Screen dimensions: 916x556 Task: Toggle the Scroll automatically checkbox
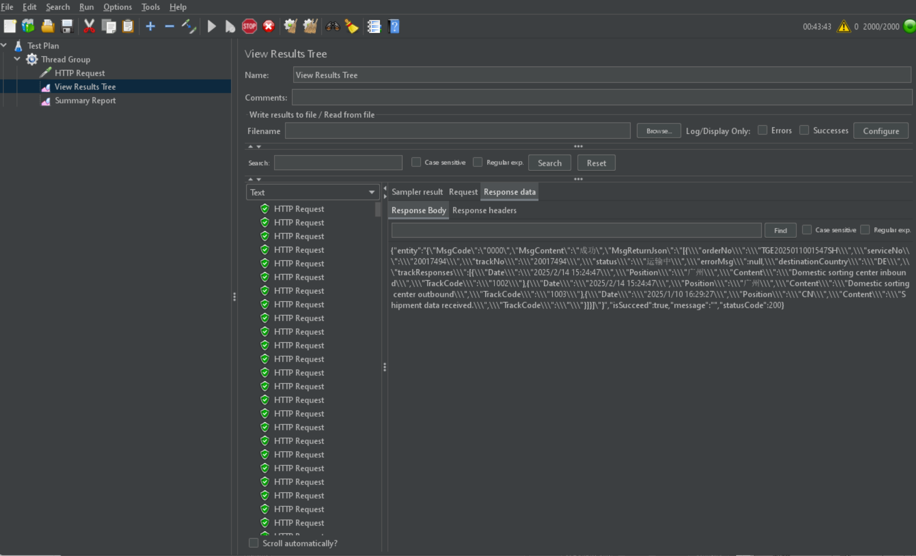coord(254,543)
